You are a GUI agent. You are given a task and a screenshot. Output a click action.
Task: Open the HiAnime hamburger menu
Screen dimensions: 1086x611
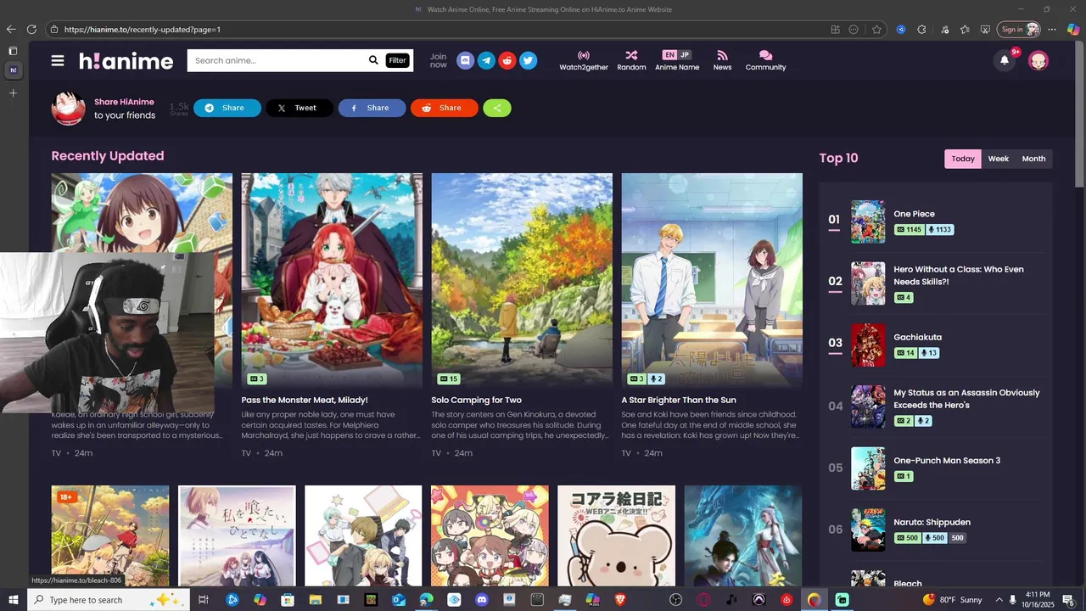pyautogui.click(x=58, y=60)
